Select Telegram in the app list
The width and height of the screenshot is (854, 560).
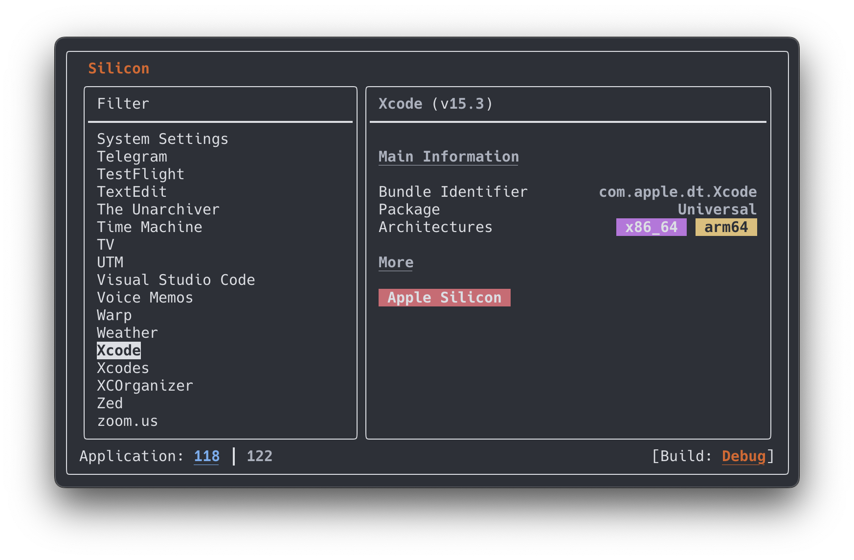[132, 157]
